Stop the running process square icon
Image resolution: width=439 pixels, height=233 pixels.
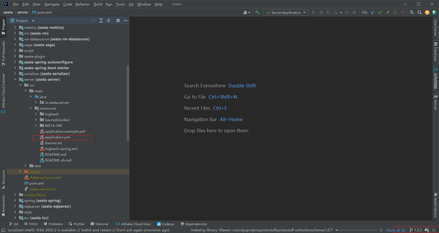click(x=354, y=12)
